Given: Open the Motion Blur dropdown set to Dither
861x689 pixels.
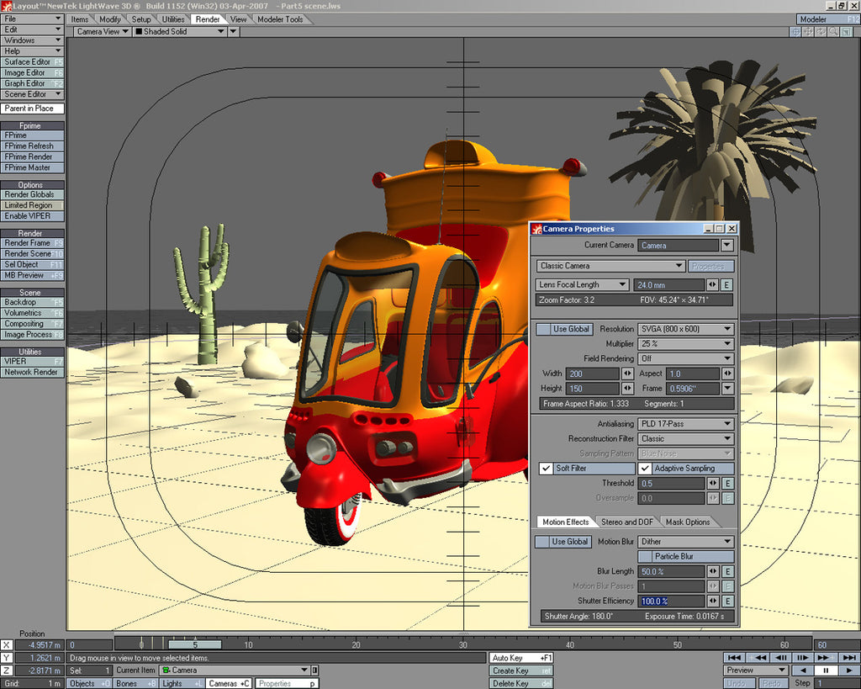Looking at the screenshot, I should click(x=685, y=541).
